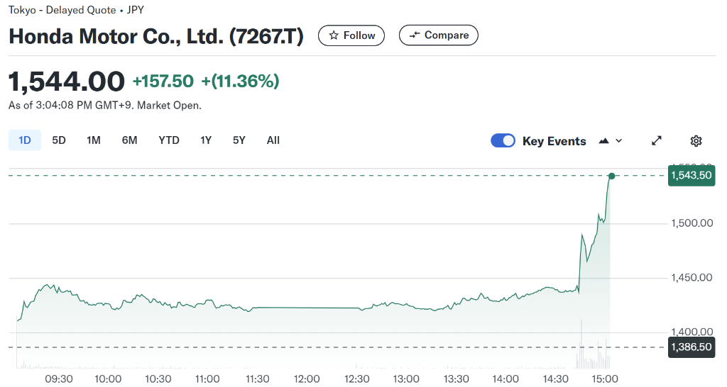The width and height of the screenshot is (727, 387).
Task: Toggle the Key Events switch
Action: [503, 140]
